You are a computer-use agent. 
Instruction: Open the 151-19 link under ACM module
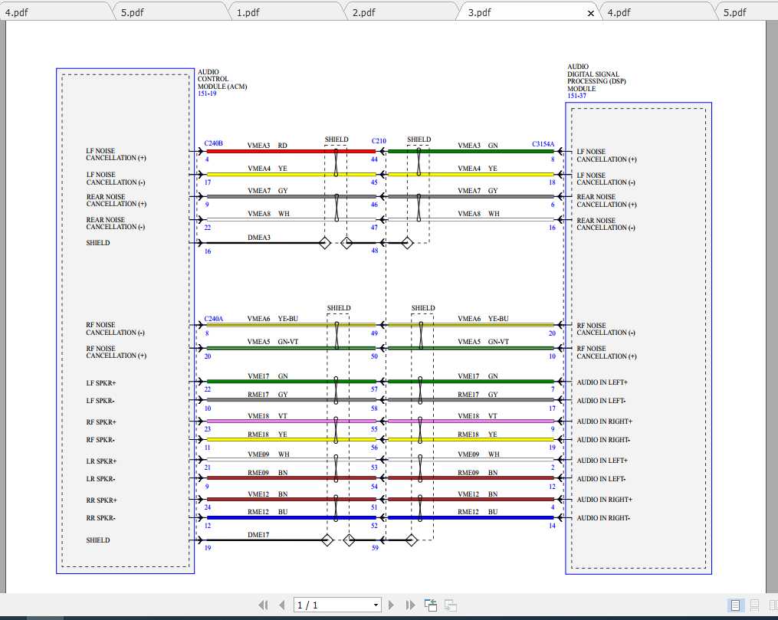click(206, 93)
